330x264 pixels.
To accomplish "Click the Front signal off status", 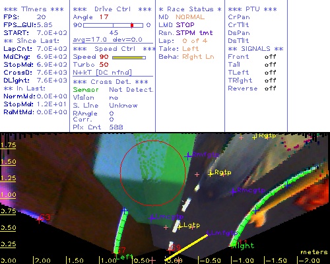I will [270, 57].
